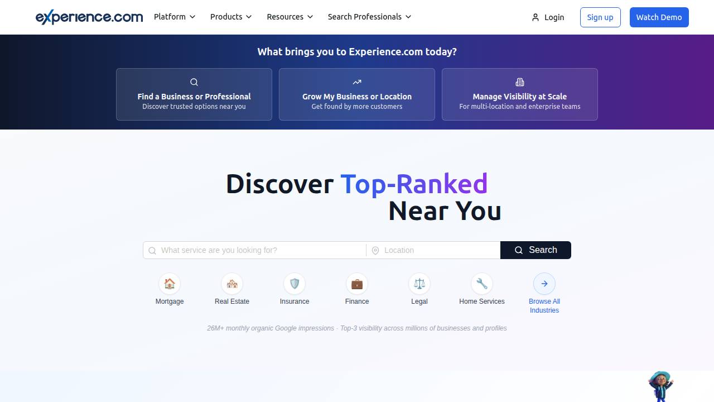Viewport: 714px width, 402px height.
Task: Expand the Resources dropdown
Action: pyautogui.click(x=290, y=17)
